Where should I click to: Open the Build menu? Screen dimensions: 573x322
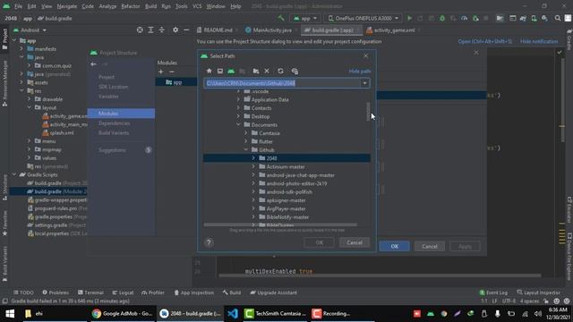(x=151, y=6)
